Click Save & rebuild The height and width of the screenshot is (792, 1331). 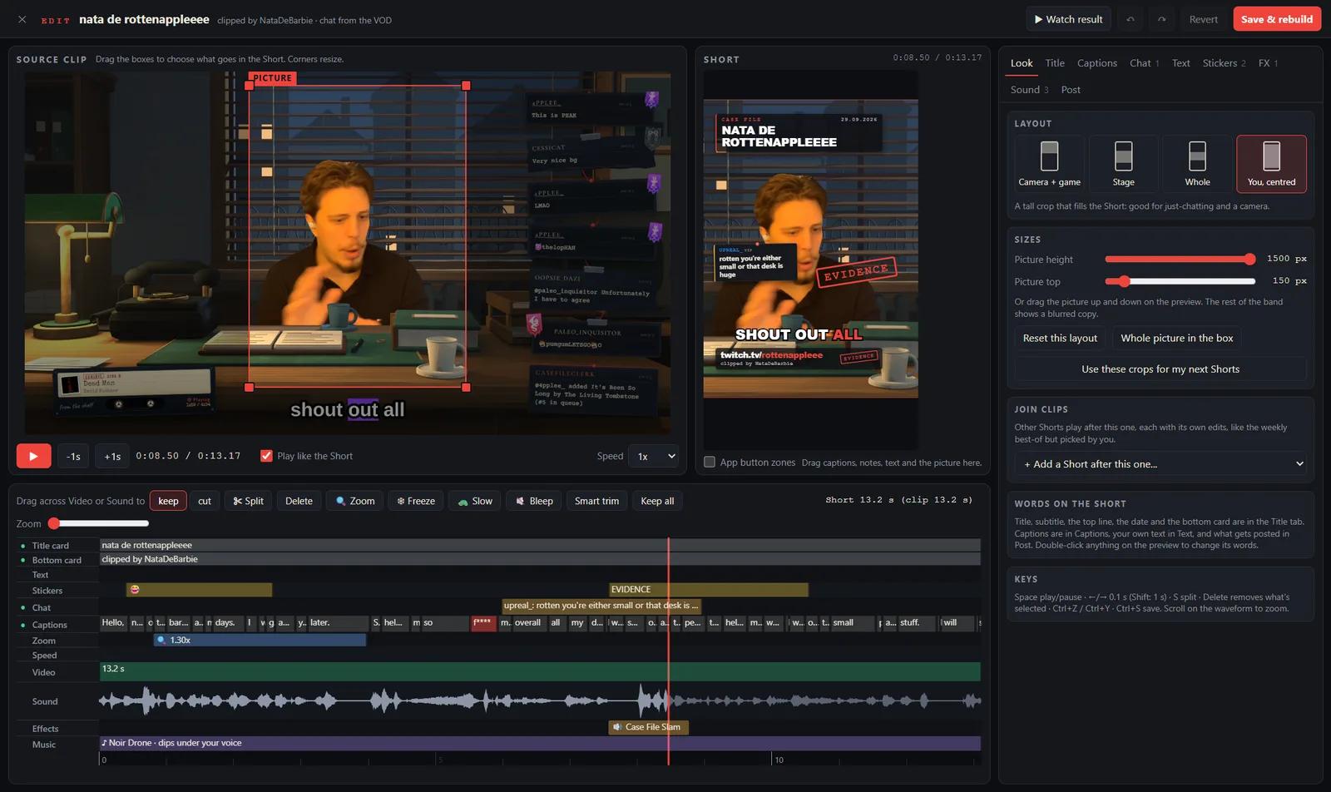[x=1277, y=19]
